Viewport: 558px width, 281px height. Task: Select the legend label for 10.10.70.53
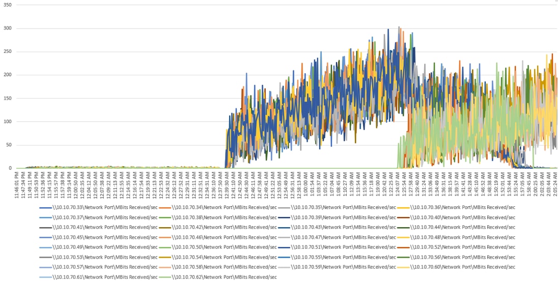[x=98, y=257]
